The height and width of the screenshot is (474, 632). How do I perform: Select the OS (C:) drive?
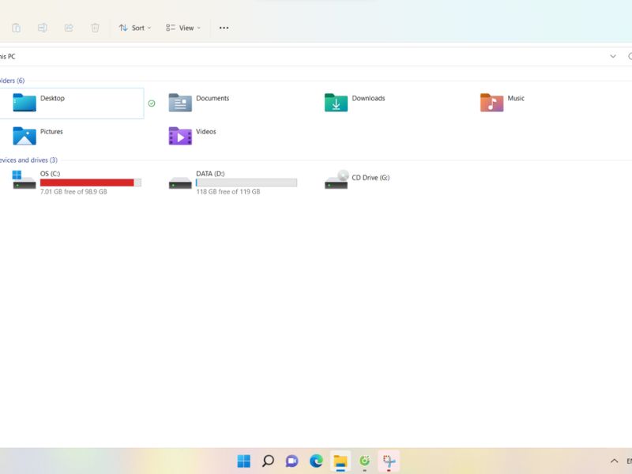coord(77,182)
